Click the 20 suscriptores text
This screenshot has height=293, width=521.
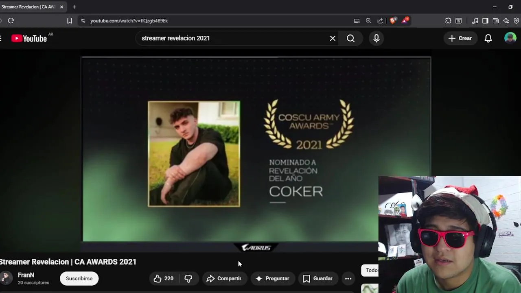pos(33,282)
